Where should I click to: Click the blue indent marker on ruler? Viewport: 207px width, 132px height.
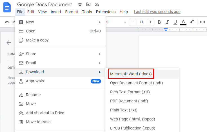click(166, 30)
